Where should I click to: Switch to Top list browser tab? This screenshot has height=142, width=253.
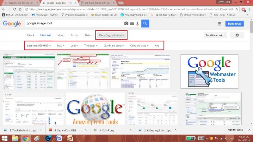pyautogui.click(x=20, y=3)
